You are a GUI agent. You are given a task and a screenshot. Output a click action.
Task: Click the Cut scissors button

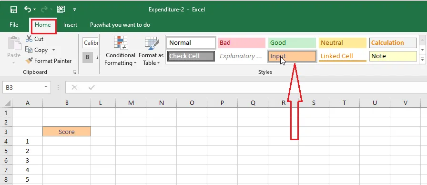35,39
